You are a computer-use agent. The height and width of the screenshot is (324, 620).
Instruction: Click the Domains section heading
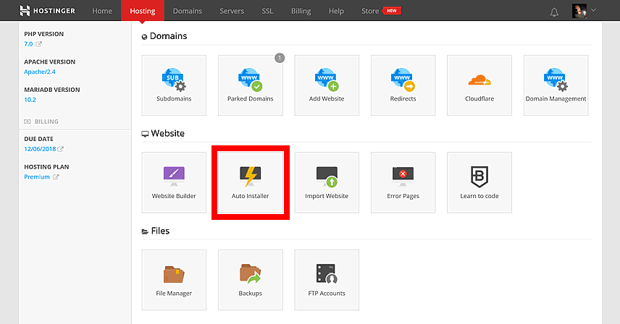click(x=164, y=36)
